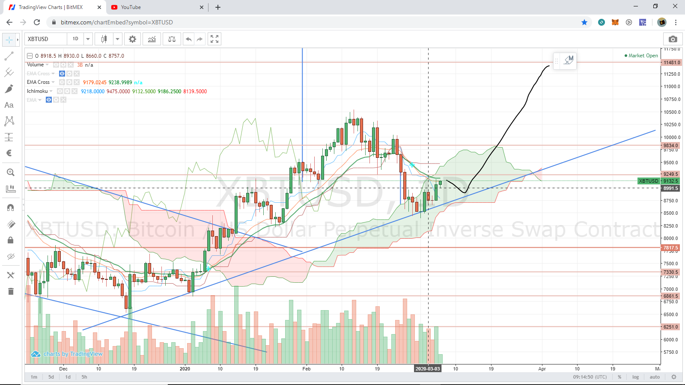Image resolution: width=685 pixels, height=385 pixels.
Task: Undo the last chart action
Action: tap(188, 39)
